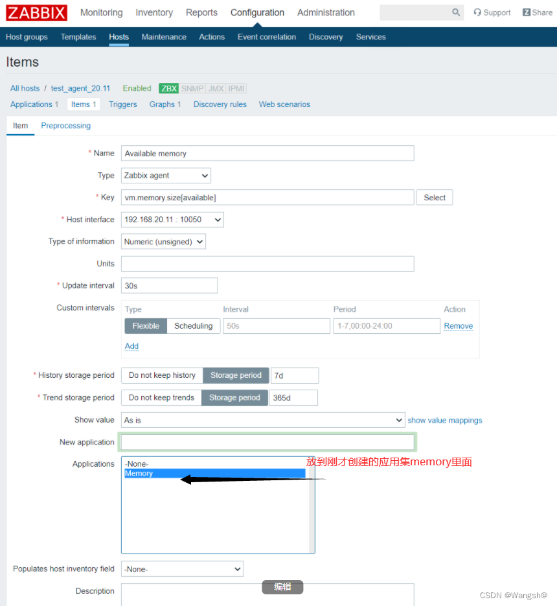Go to Actions section
The image size is (557, 606).
(212, 37)
